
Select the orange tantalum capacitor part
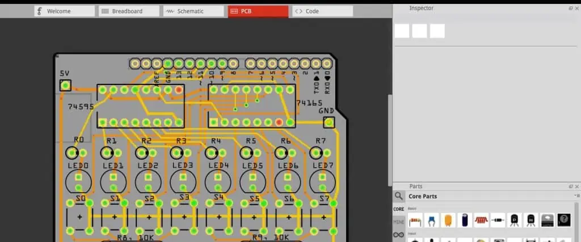(x=449, y=219)
